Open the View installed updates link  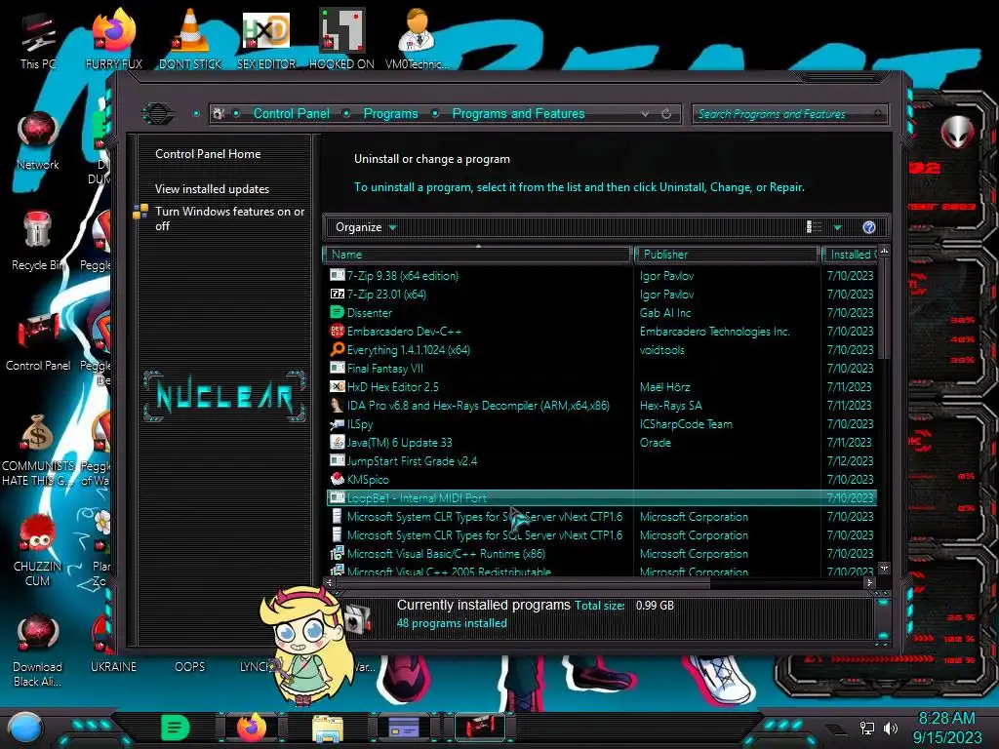[x=212, y=189]
